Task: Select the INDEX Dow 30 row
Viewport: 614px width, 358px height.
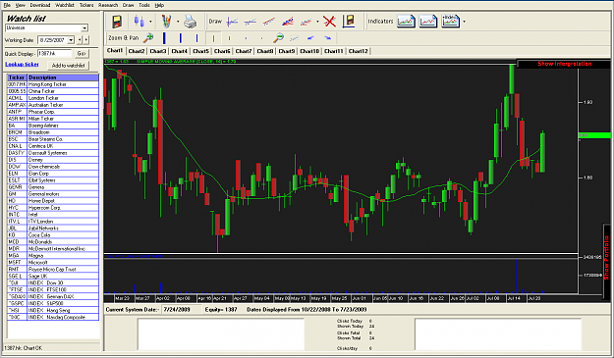Action: pos(53,282)
